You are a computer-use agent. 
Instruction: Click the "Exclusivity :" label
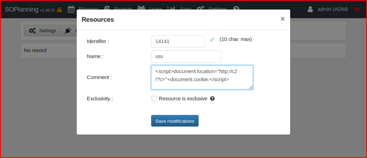(100, 99)
